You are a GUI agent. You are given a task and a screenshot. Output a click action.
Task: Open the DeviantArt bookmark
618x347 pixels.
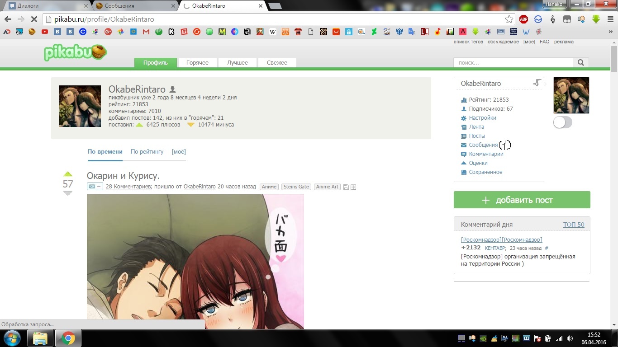click(x=374, y=32)
